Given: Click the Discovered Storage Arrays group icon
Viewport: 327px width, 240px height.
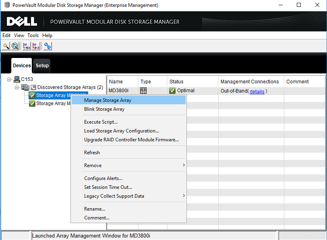Looking at the screenshot, I should [x=25, y=87].
